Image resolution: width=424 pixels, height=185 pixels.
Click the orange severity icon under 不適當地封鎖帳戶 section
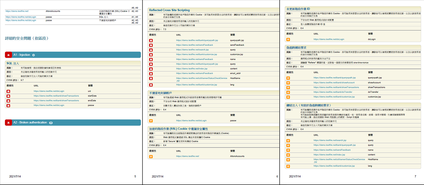[x=151, y=121]
